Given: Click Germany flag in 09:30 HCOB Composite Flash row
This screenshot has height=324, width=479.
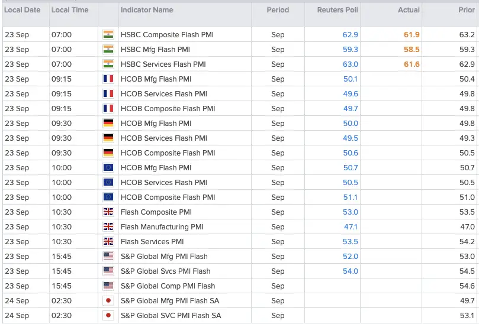Looking at the screenshot, I should coord(108,153).
